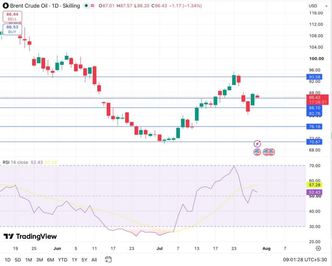The height and width of the screenshot is (266, 332).
Task: Click the TradingView logo
Action: 30,237
